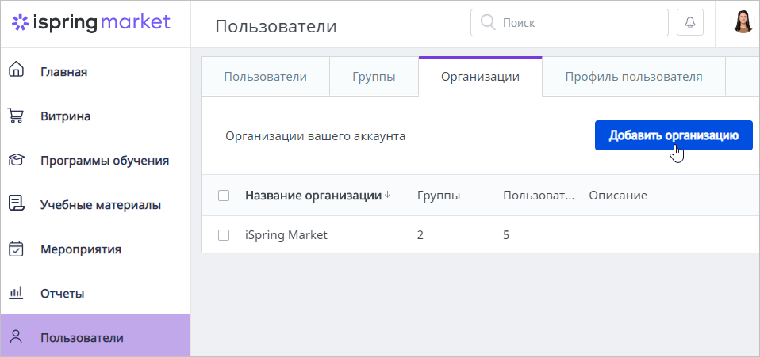This screenshot has width=760, height=357.
Task: Tick the select-all checkbox in table header
Action: pos(224,196)
